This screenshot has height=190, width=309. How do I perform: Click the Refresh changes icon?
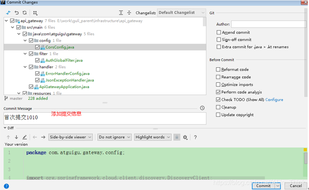point(24,13)
